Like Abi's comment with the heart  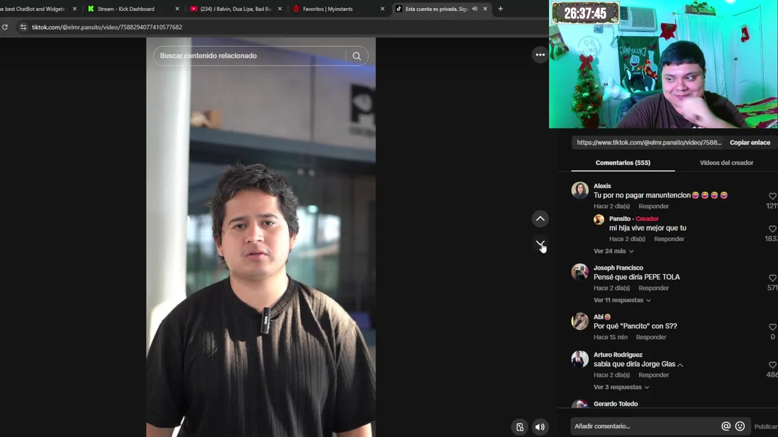773,327
